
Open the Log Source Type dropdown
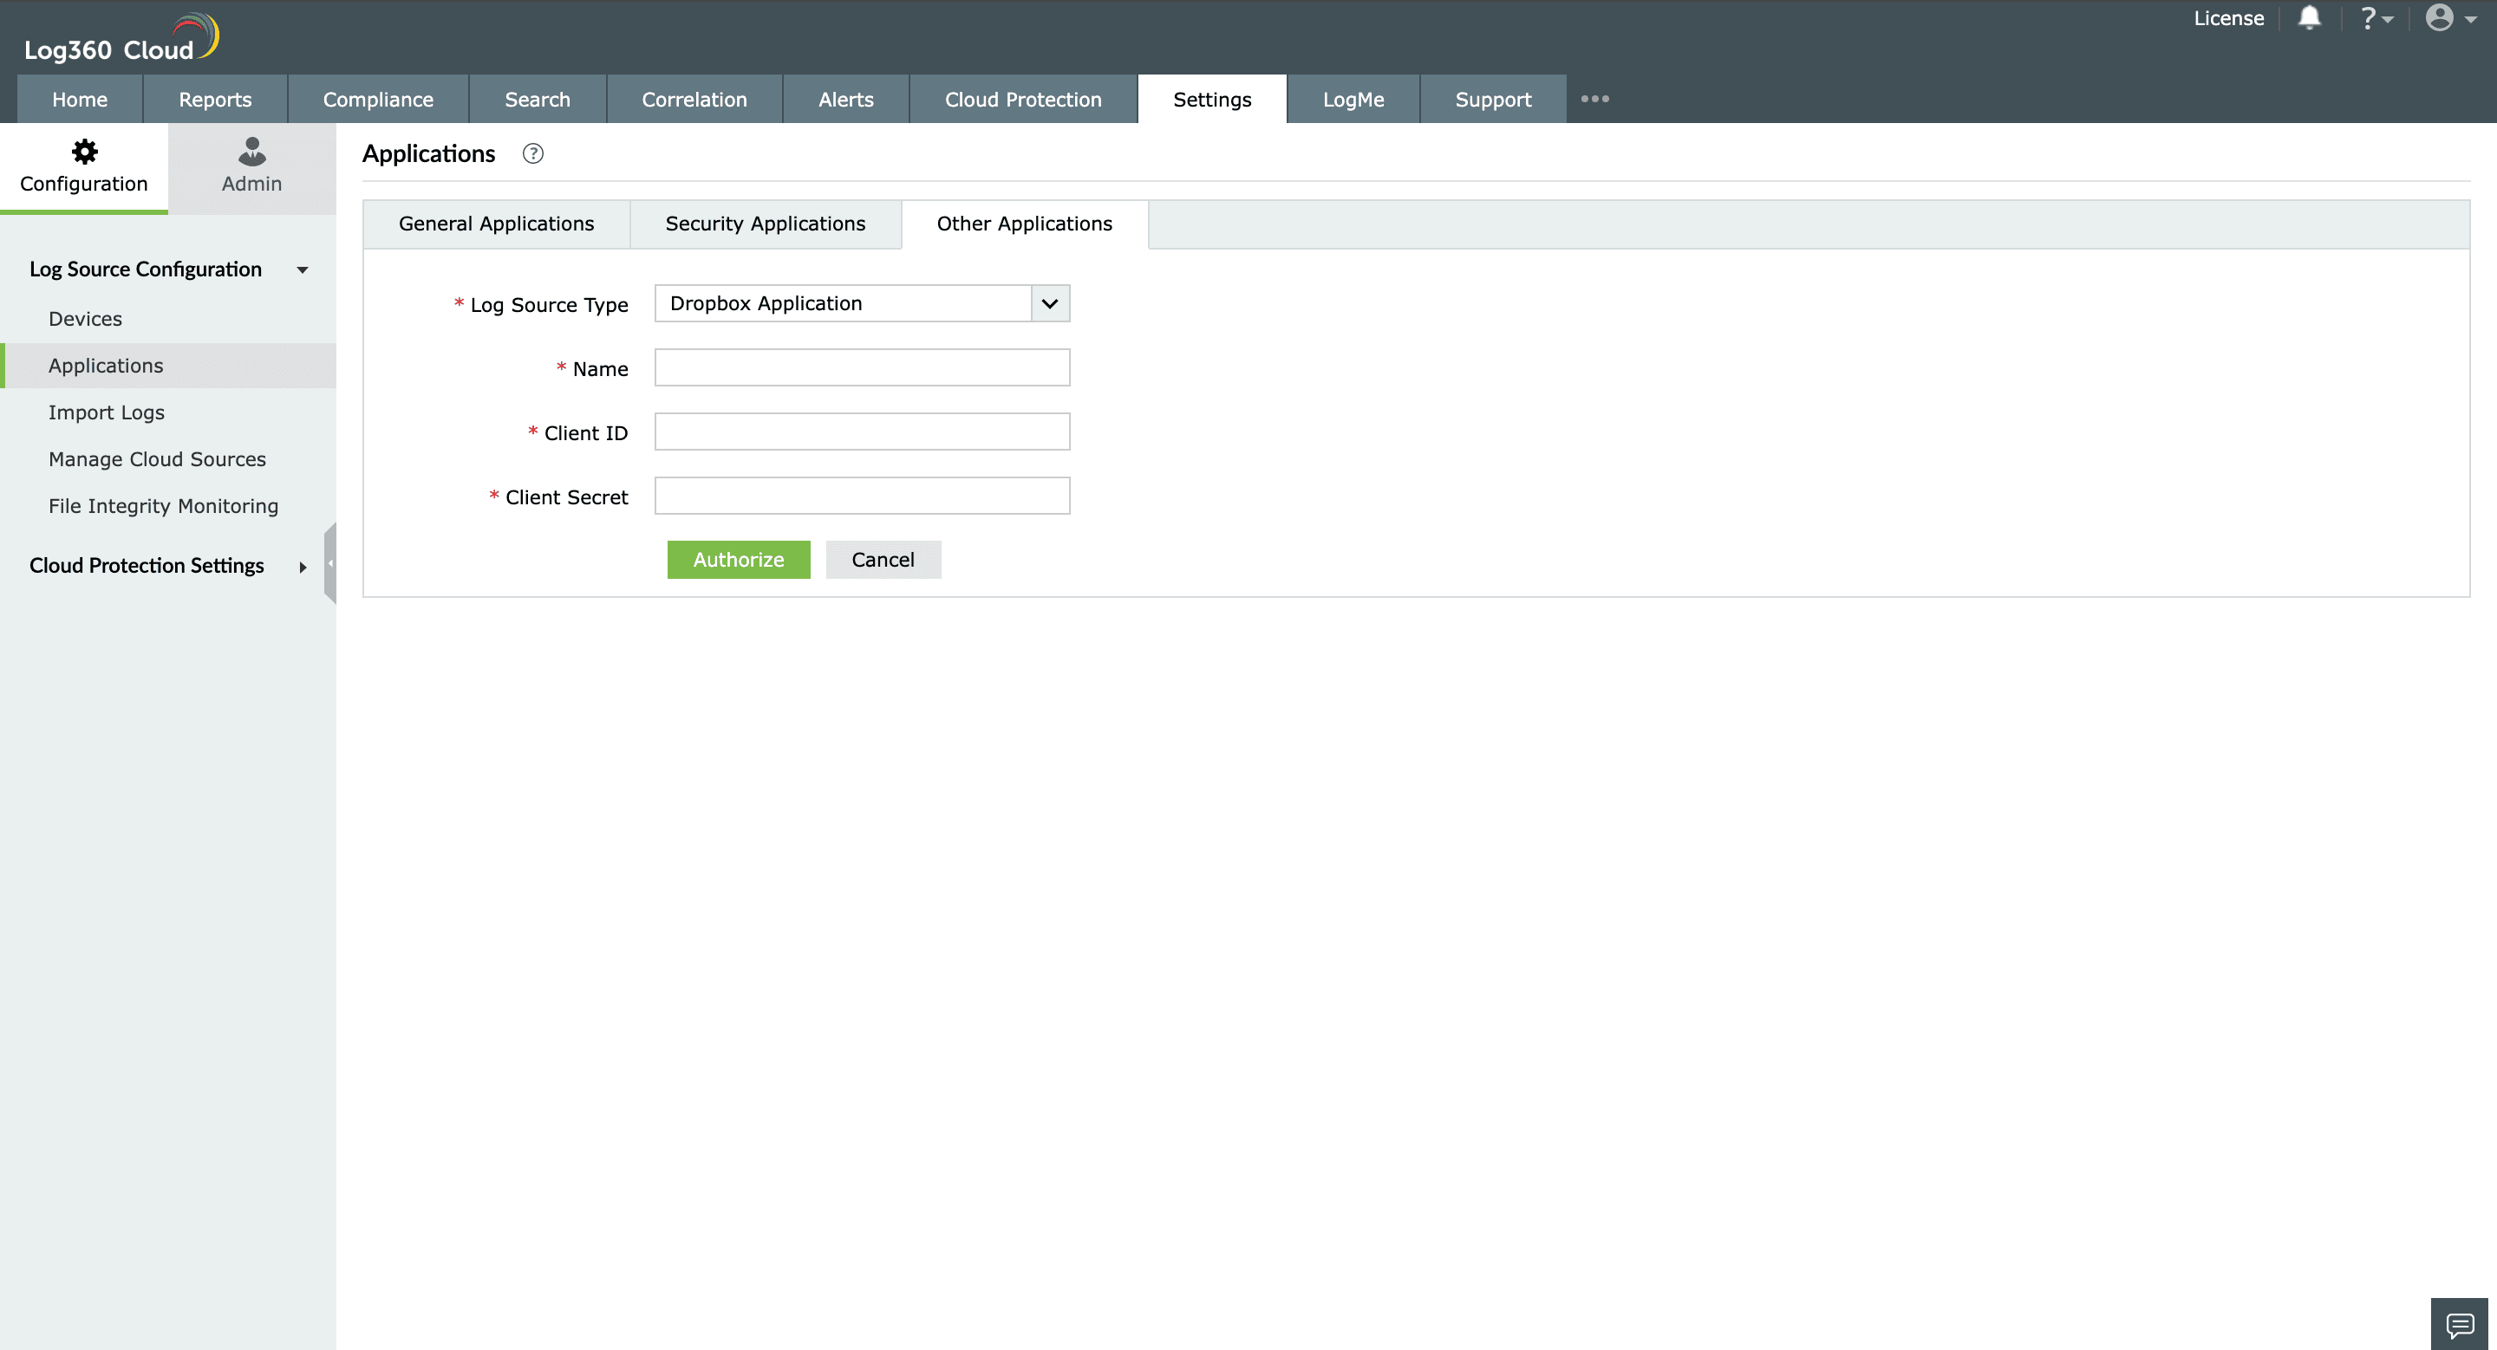tap(1050, 303)
